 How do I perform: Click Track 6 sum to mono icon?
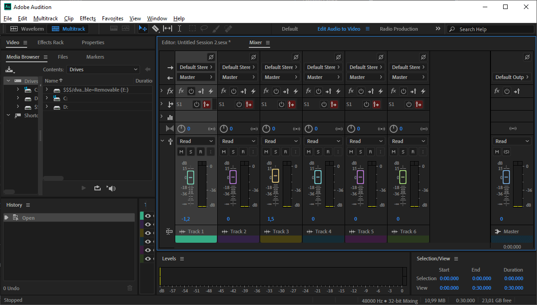[x=424, y=129]
